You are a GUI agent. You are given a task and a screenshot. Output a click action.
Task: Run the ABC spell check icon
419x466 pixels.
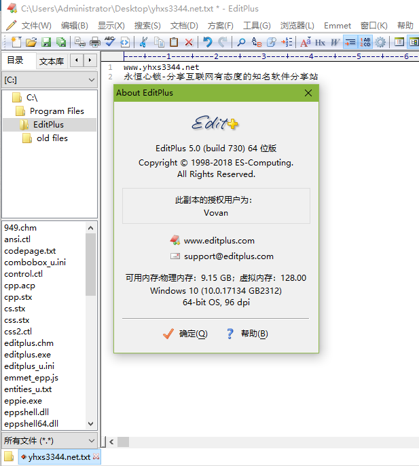109,42
